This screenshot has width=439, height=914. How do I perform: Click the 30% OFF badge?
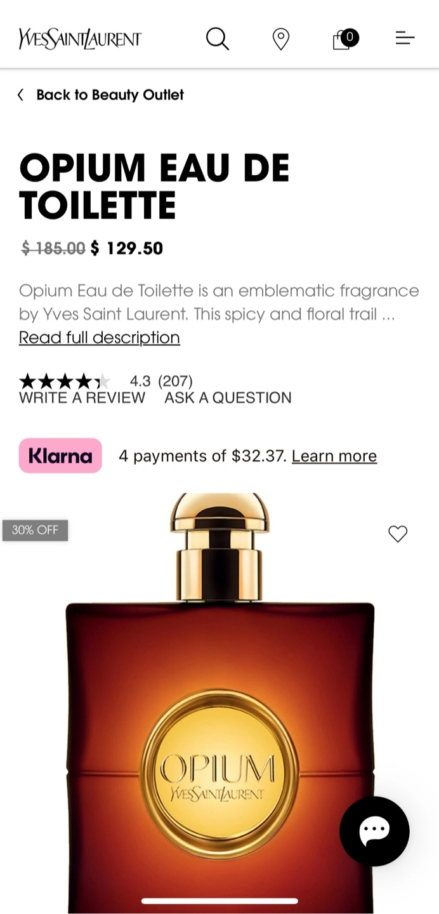[35, 530]
